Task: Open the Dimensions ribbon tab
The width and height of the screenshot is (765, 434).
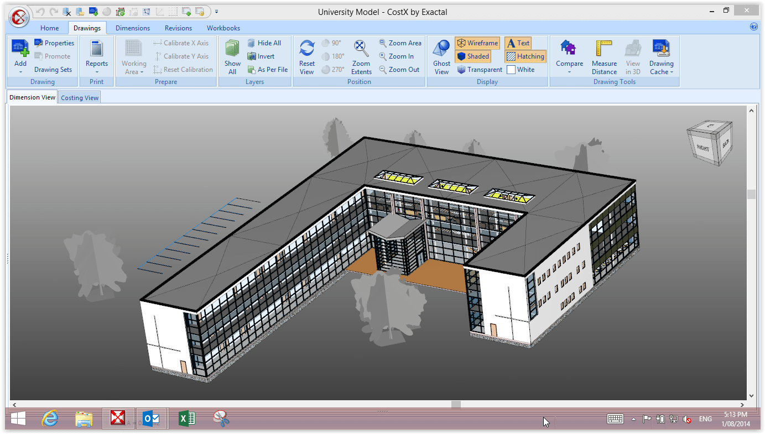Action: 133,28
